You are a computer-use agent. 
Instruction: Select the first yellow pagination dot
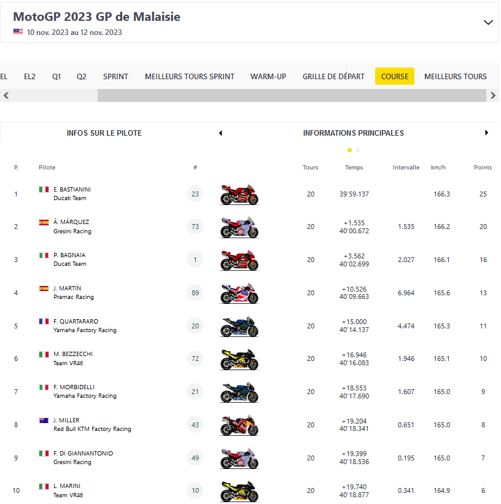[x=349, y=150]
